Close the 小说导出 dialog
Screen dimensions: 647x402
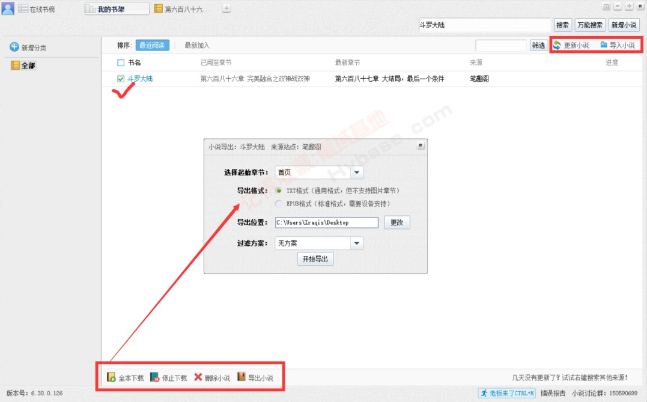pos(420,145)
